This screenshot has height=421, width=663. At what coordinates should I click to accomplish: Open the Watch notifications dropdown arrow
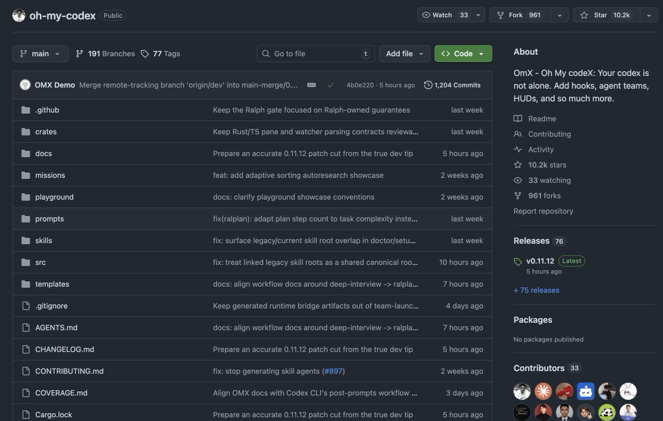478,15
